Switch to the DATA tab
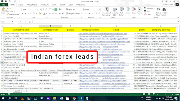 click(54, 5)
